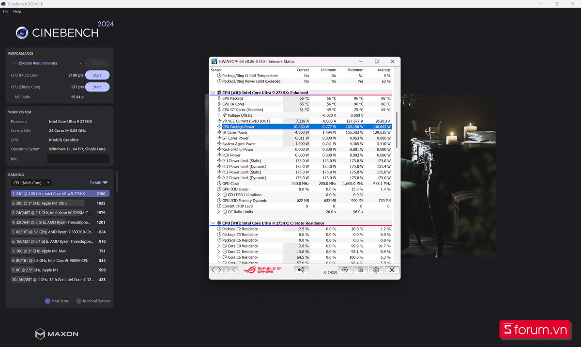Collapse the CPU [#0] Enhanced sensor group
Image resolution: width=581 pixels, height=347 pixels.
click(213, 93)
